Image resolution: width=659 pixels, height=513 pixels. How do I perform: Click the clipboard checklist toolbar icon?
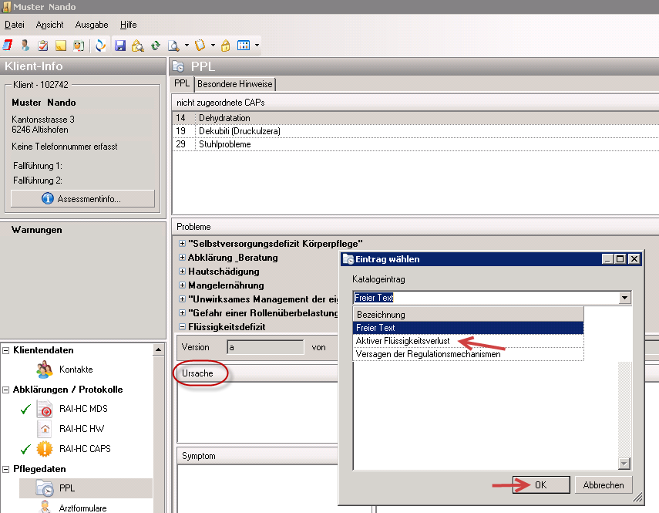[43, 46]
